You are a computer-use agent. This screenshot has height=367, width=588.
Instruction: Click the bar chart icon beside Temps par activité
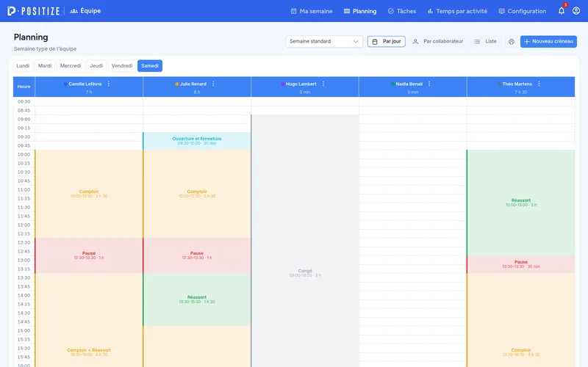[x=430, y=11]
